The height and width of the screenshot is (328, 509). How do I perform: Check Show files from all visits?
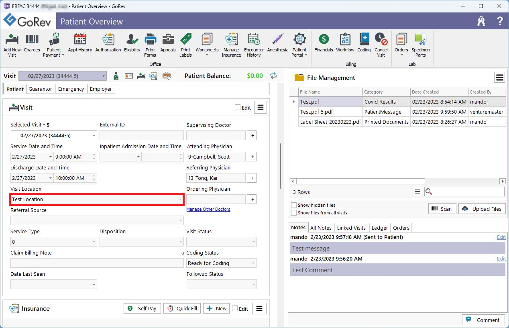point(294,213)
